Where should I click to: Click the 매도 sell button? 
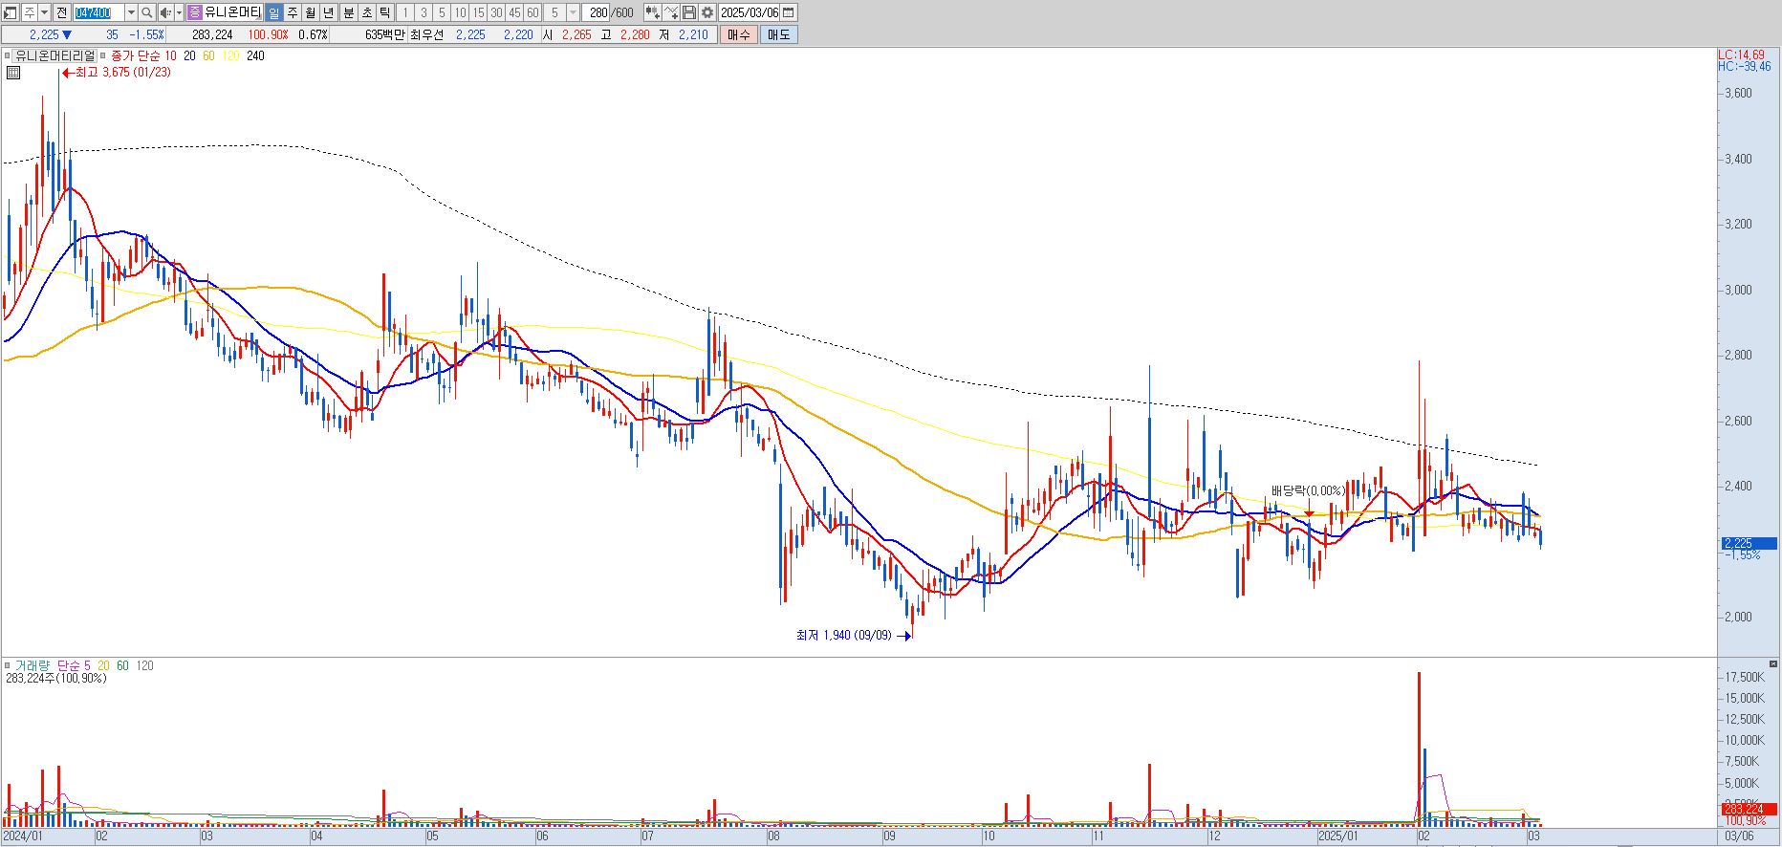(x=779, y=34)
